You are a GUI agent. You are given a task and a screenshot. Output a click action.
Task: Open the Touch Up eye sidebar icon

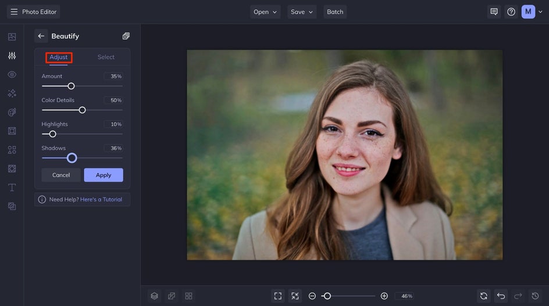tap(12, 74)
